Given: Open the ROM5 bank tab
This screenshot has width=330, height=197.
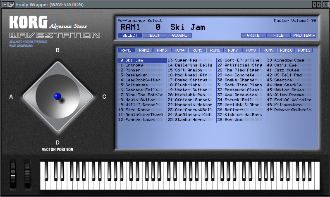Looking at the screenshot, I should point(197,50).
